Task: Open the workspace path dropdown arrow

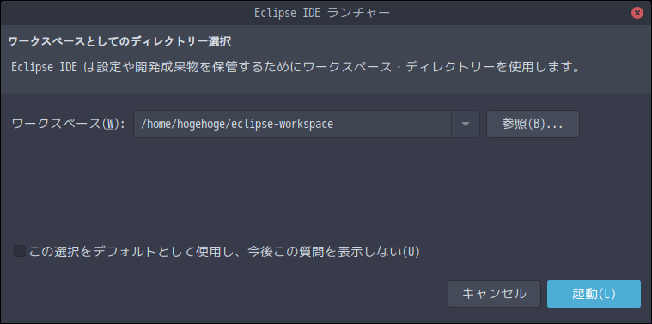Action: [x=466, y=124]
